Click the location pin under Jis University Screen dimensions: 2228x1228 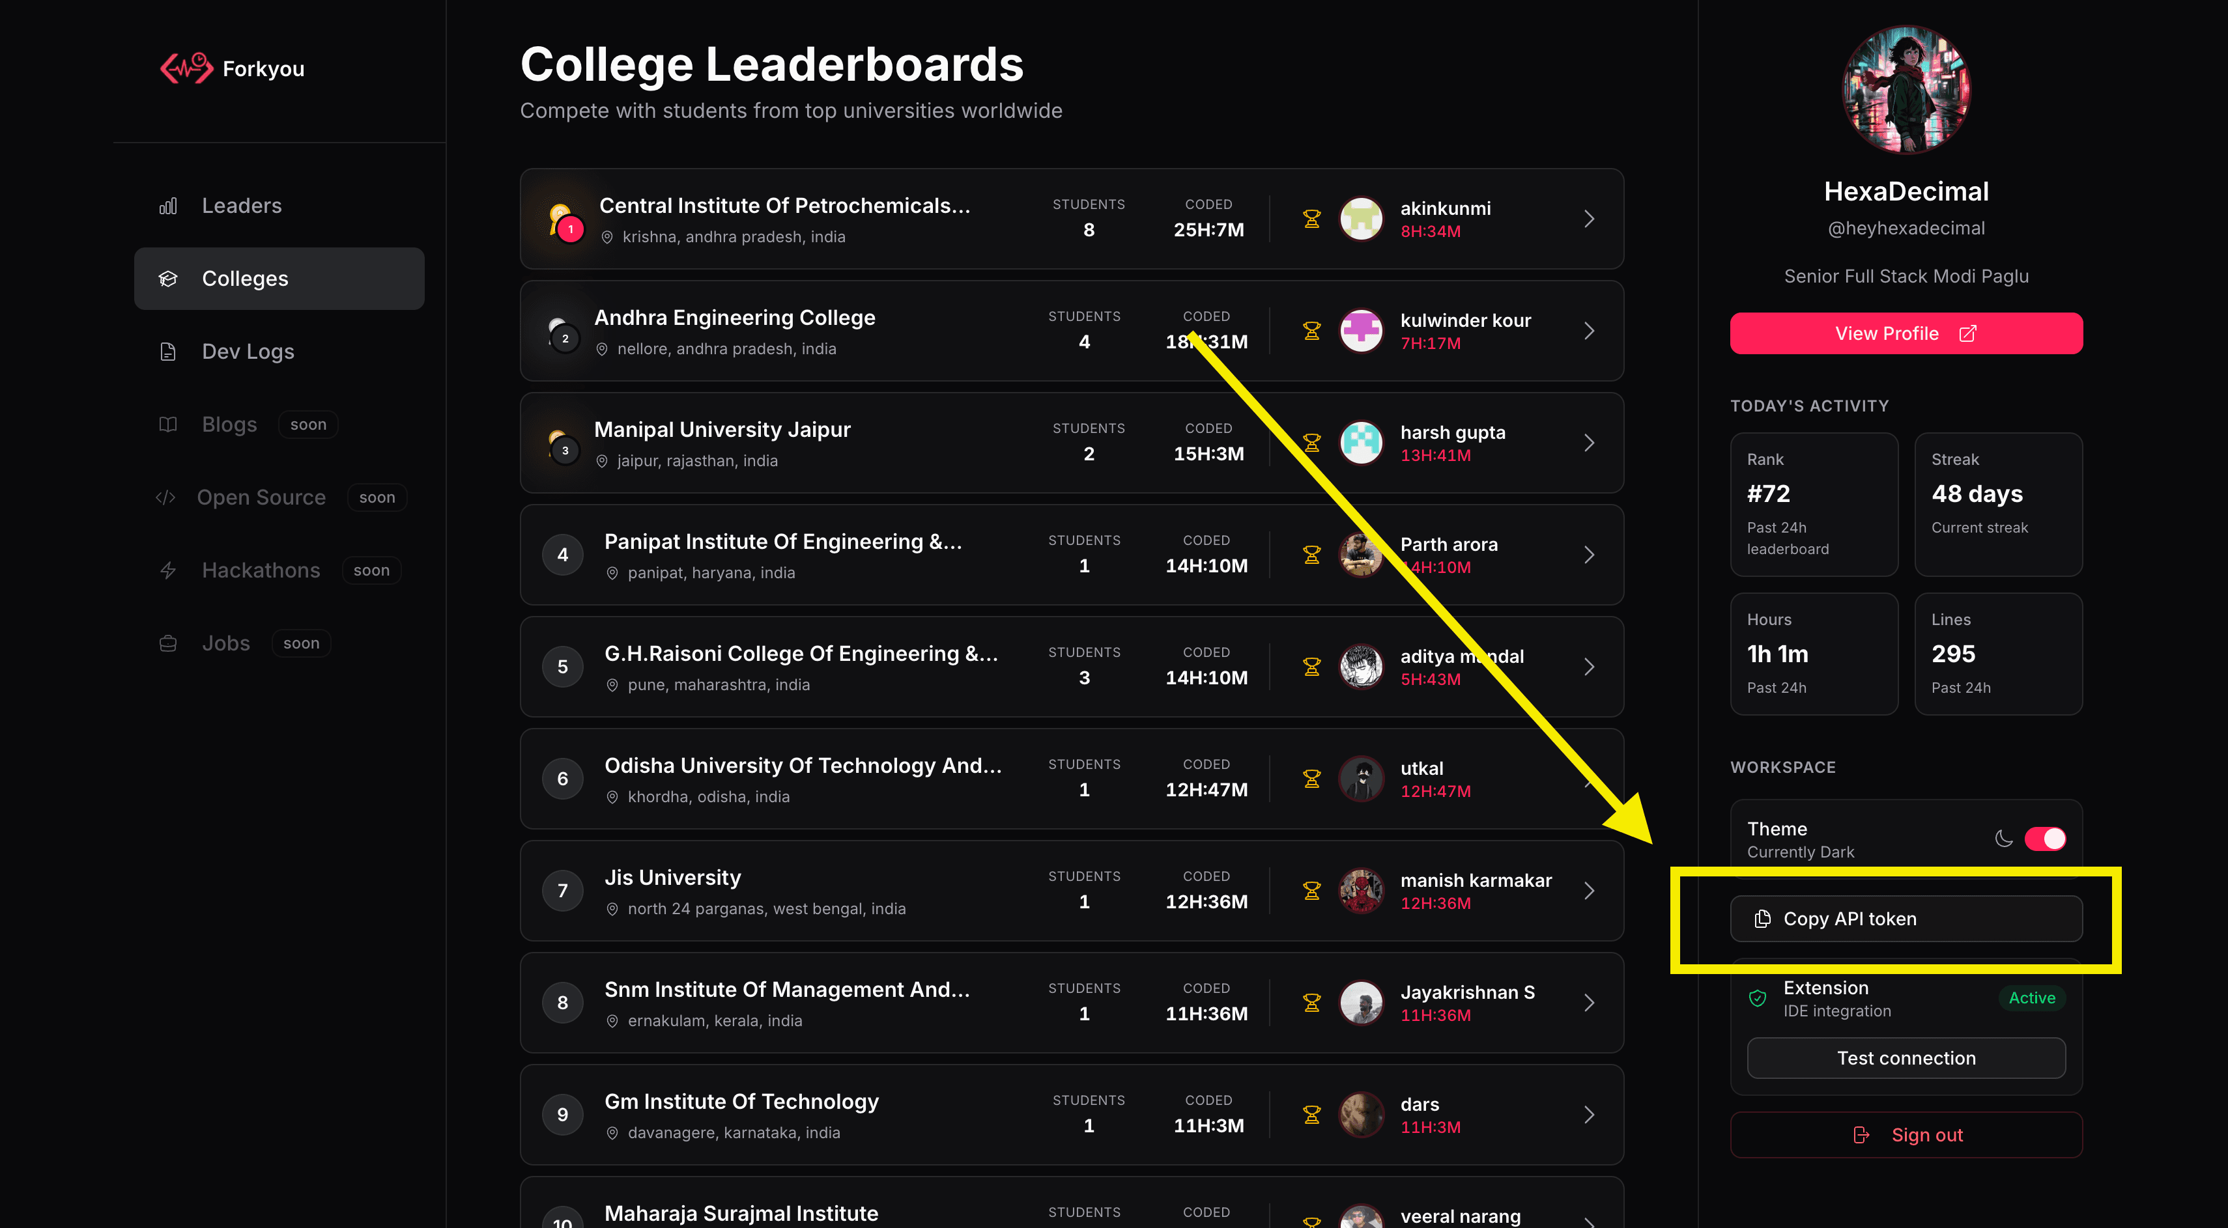click(x=612, y=909)
